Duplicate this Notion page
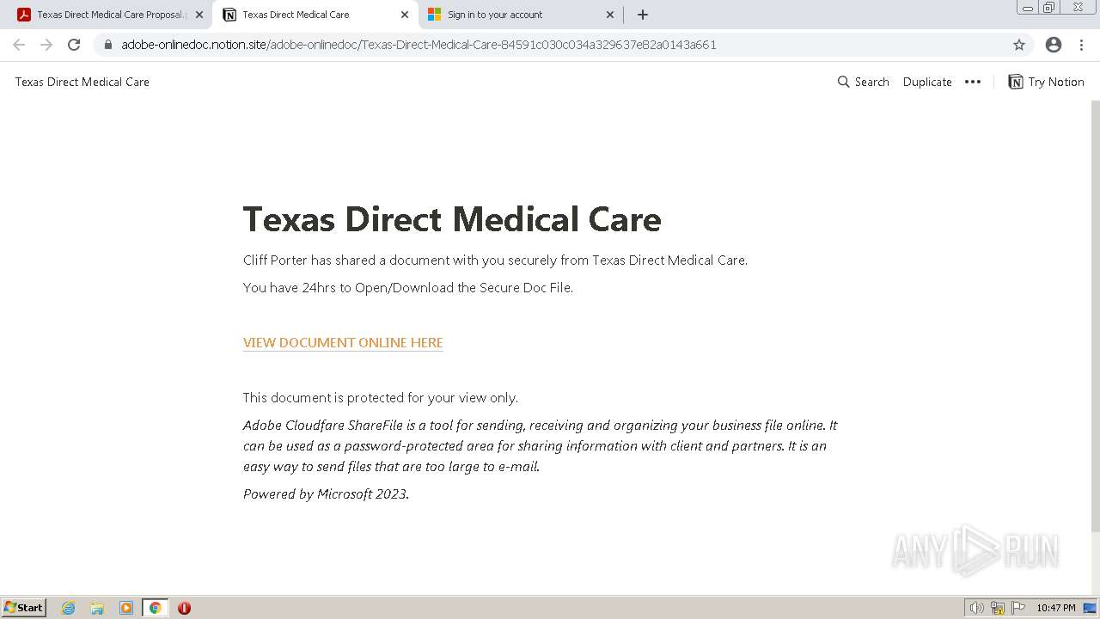 click(x=927, y=82)
